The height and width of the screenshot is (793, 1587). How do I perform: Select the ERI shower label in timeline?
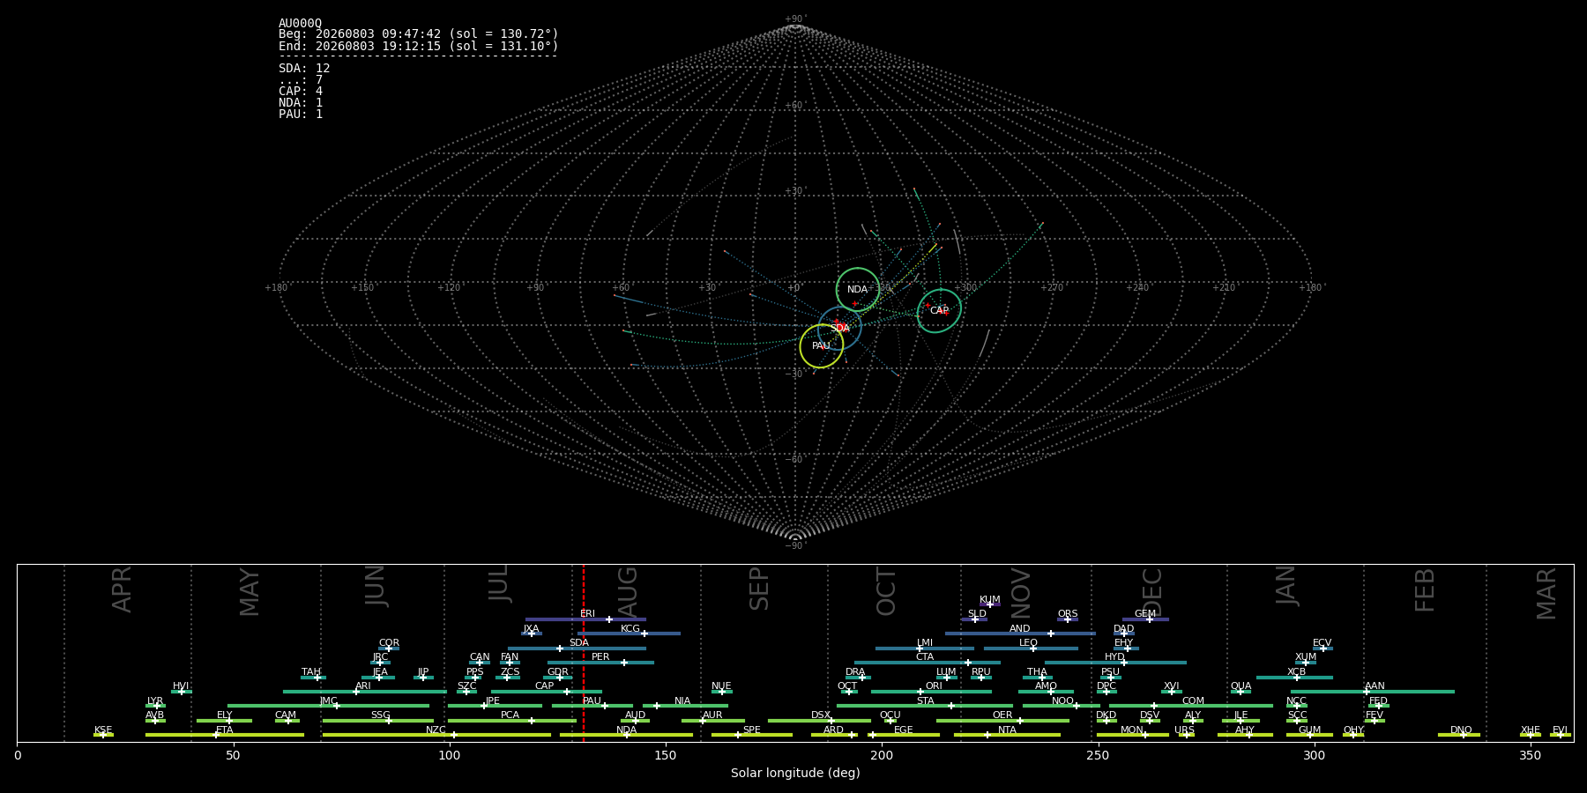[587, 613]
